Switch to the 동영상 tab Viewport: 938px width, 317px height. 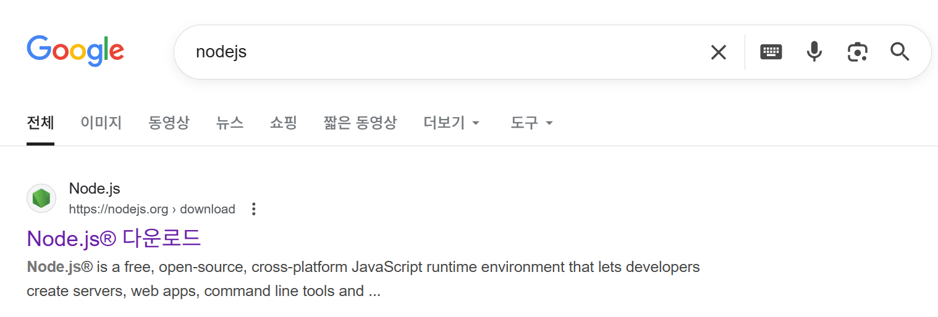coord(169,123)
